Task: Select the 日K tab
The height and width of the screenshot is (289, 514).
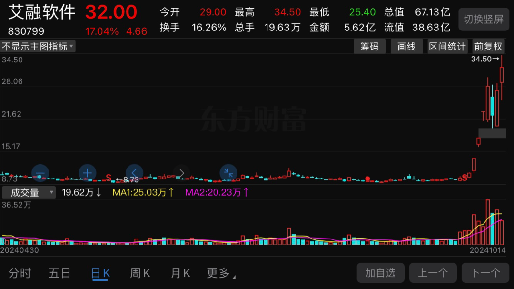Action: pyautogui.click(x=100, y=273)
